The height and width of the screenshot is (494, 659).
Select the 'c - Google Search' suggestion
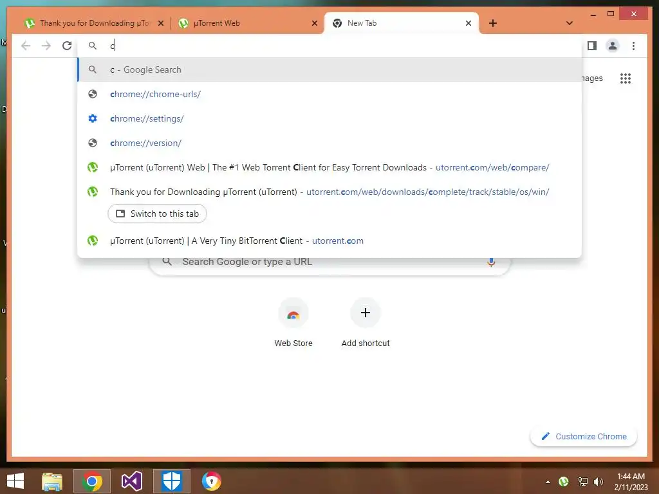point(329,69)
